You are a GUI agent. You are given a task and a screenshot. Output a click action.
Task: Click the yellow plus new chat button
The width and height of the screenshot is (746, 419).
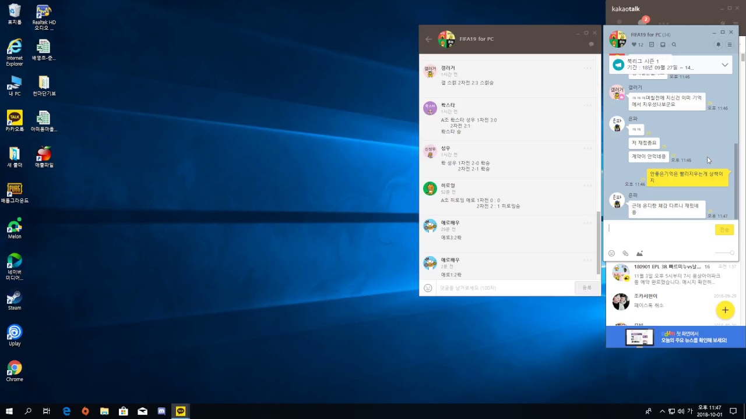click(725, 310)
